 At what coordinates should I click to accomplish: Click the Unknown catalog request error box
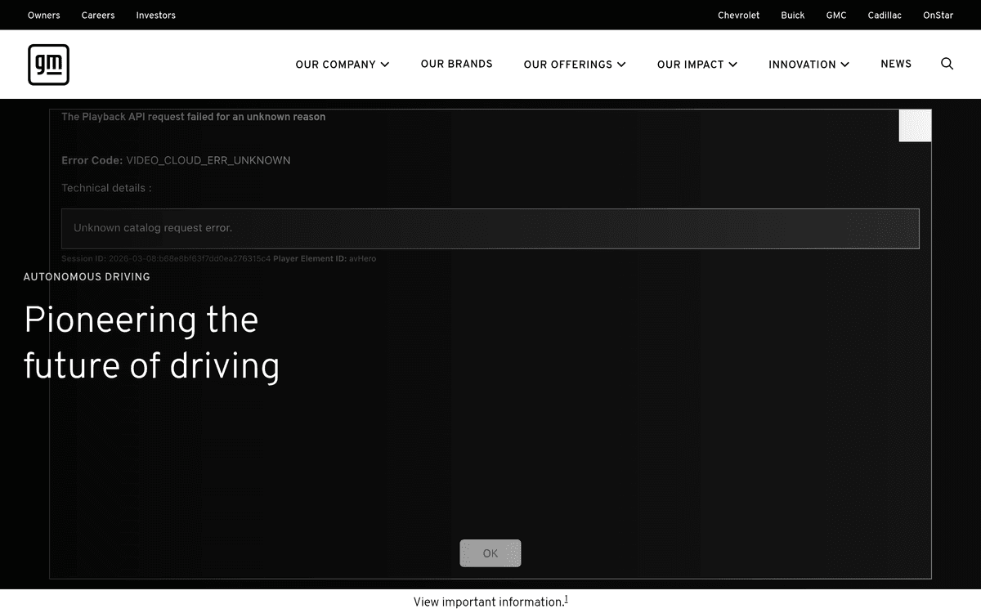tap(490, 228)
